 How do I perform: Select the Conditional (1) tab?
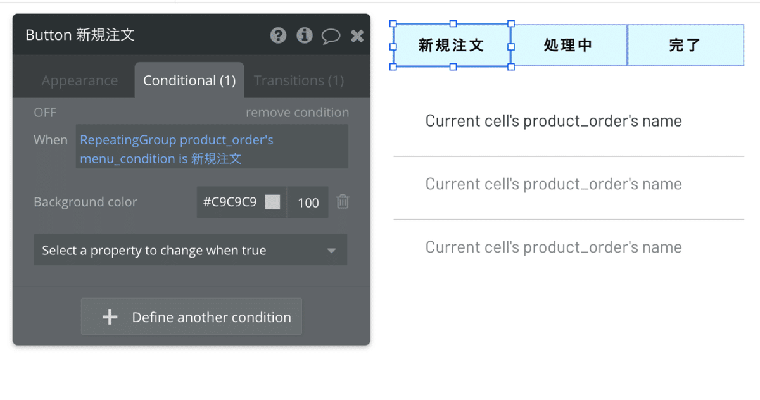coord(189,81)
